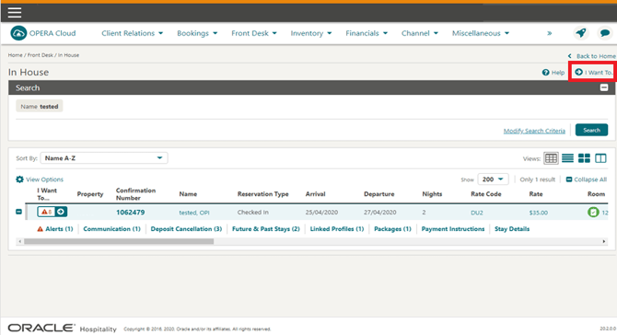This screenshot has height=335, width=617.
Task: Collapse the reservation row with the minus toggle
Action: [x=18, y=212]
